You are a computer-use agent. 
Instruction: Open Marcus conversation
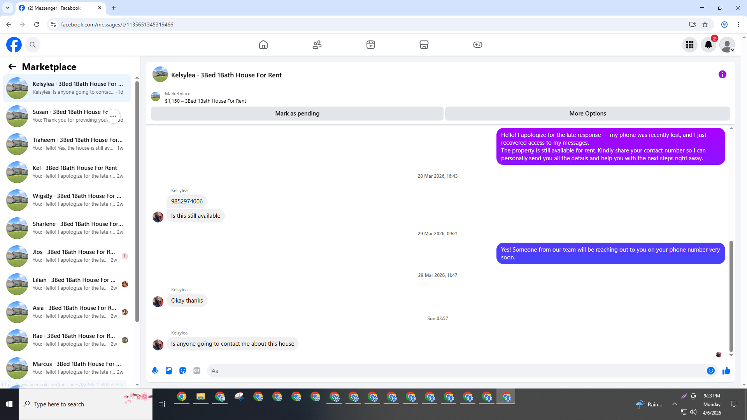[67, 368]
